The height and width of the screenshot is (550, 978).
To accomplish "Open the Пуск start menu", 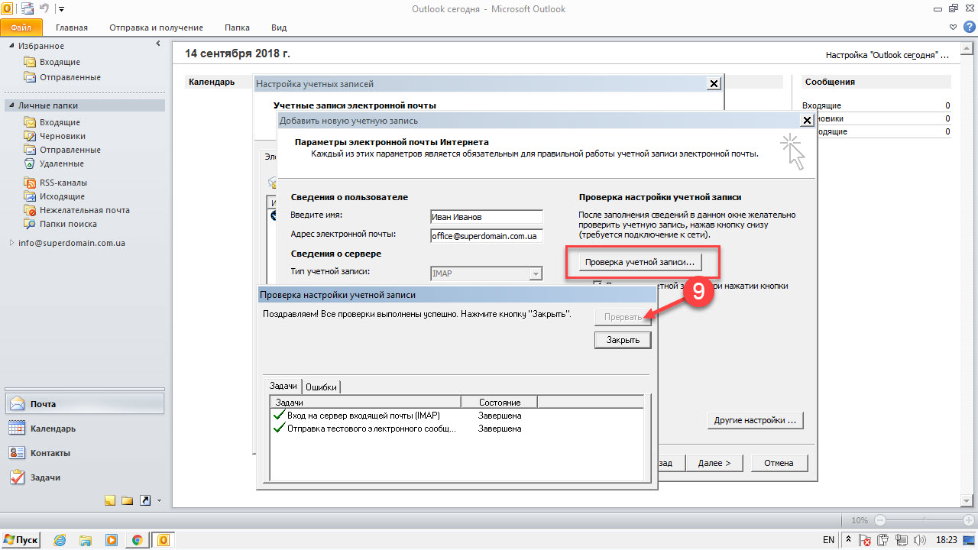I will coord(21,540).
